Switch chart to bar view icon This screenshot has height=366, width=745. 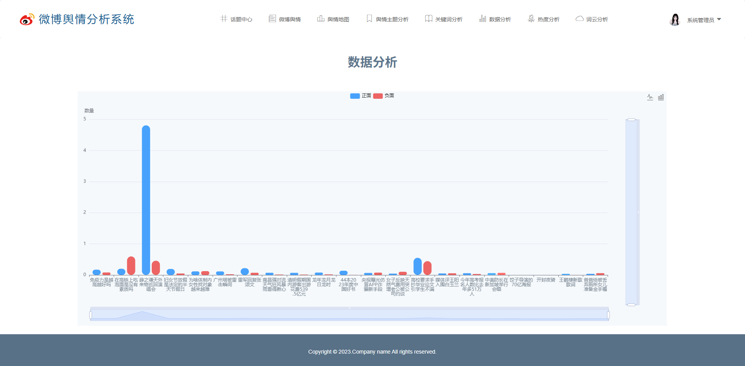(661, 97)
